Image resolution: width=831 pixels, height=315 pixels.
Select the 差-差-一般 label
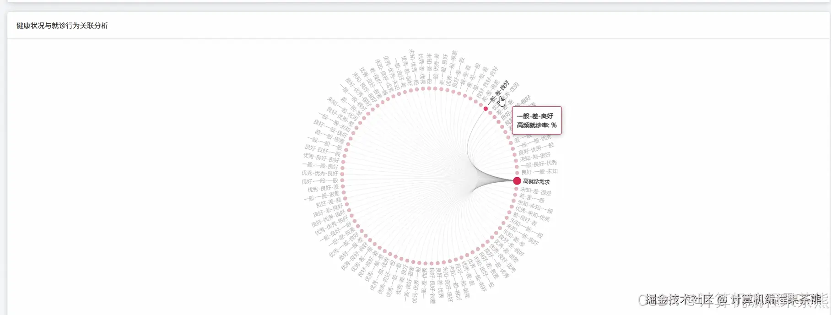click(x=532, y=198)
